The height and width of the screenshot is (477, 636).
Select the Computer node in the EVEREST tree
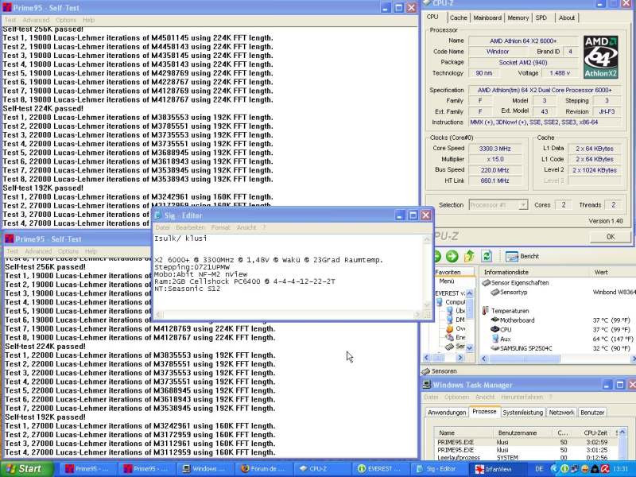(x=451, y=302)
